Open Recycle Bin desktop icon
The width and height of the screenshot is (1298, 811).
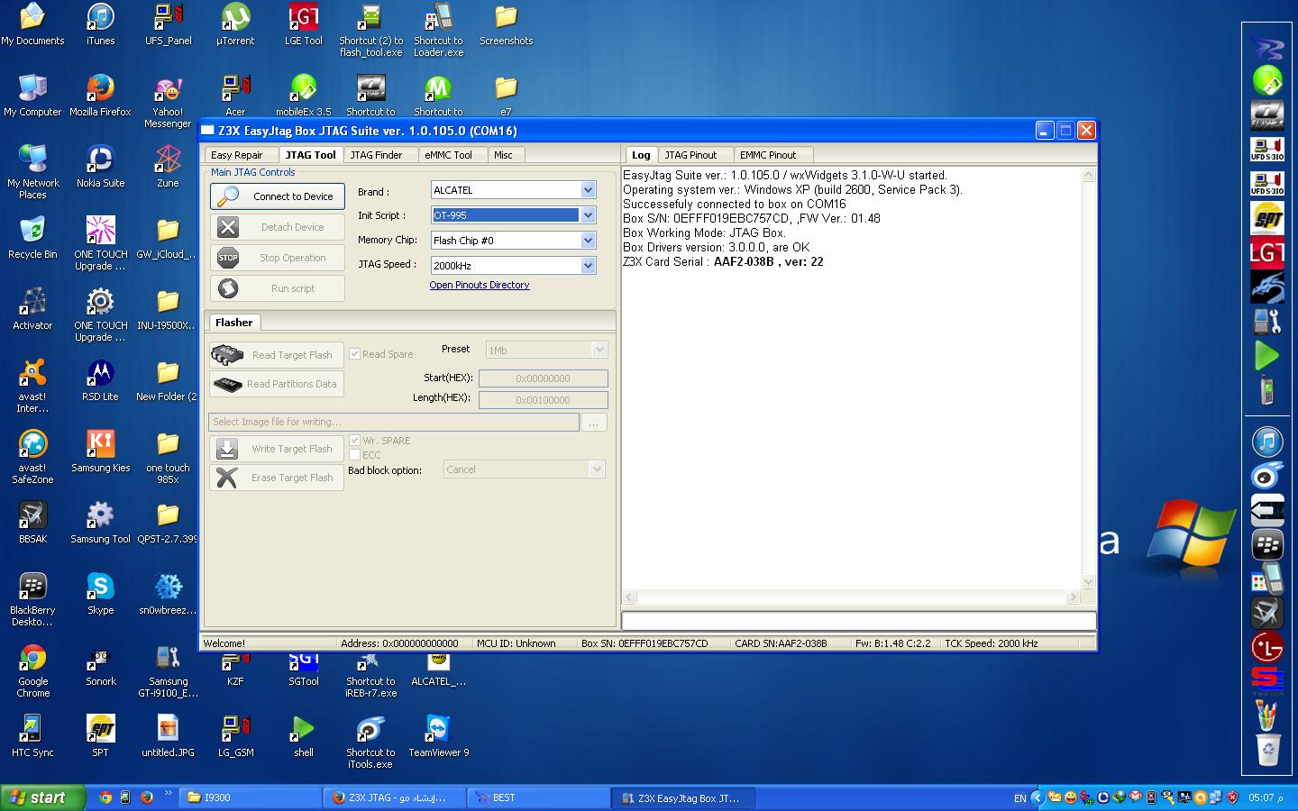pyautogui.click(x=32, y=239)
